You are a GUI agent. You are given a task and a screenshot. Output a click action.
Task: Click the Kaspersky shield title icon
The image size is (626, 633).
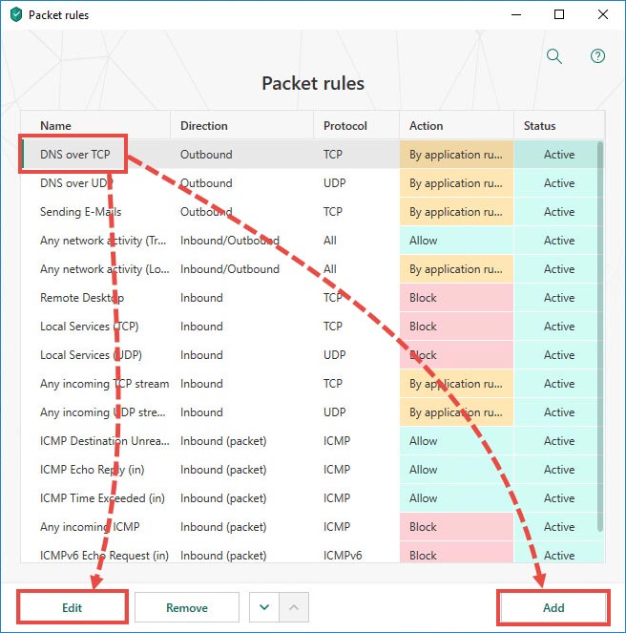[15, 15]
